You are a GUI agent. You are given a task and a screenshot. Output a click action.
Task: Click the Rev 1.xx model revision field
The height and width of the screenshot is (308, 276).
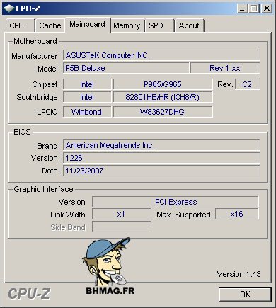[225, 68]
